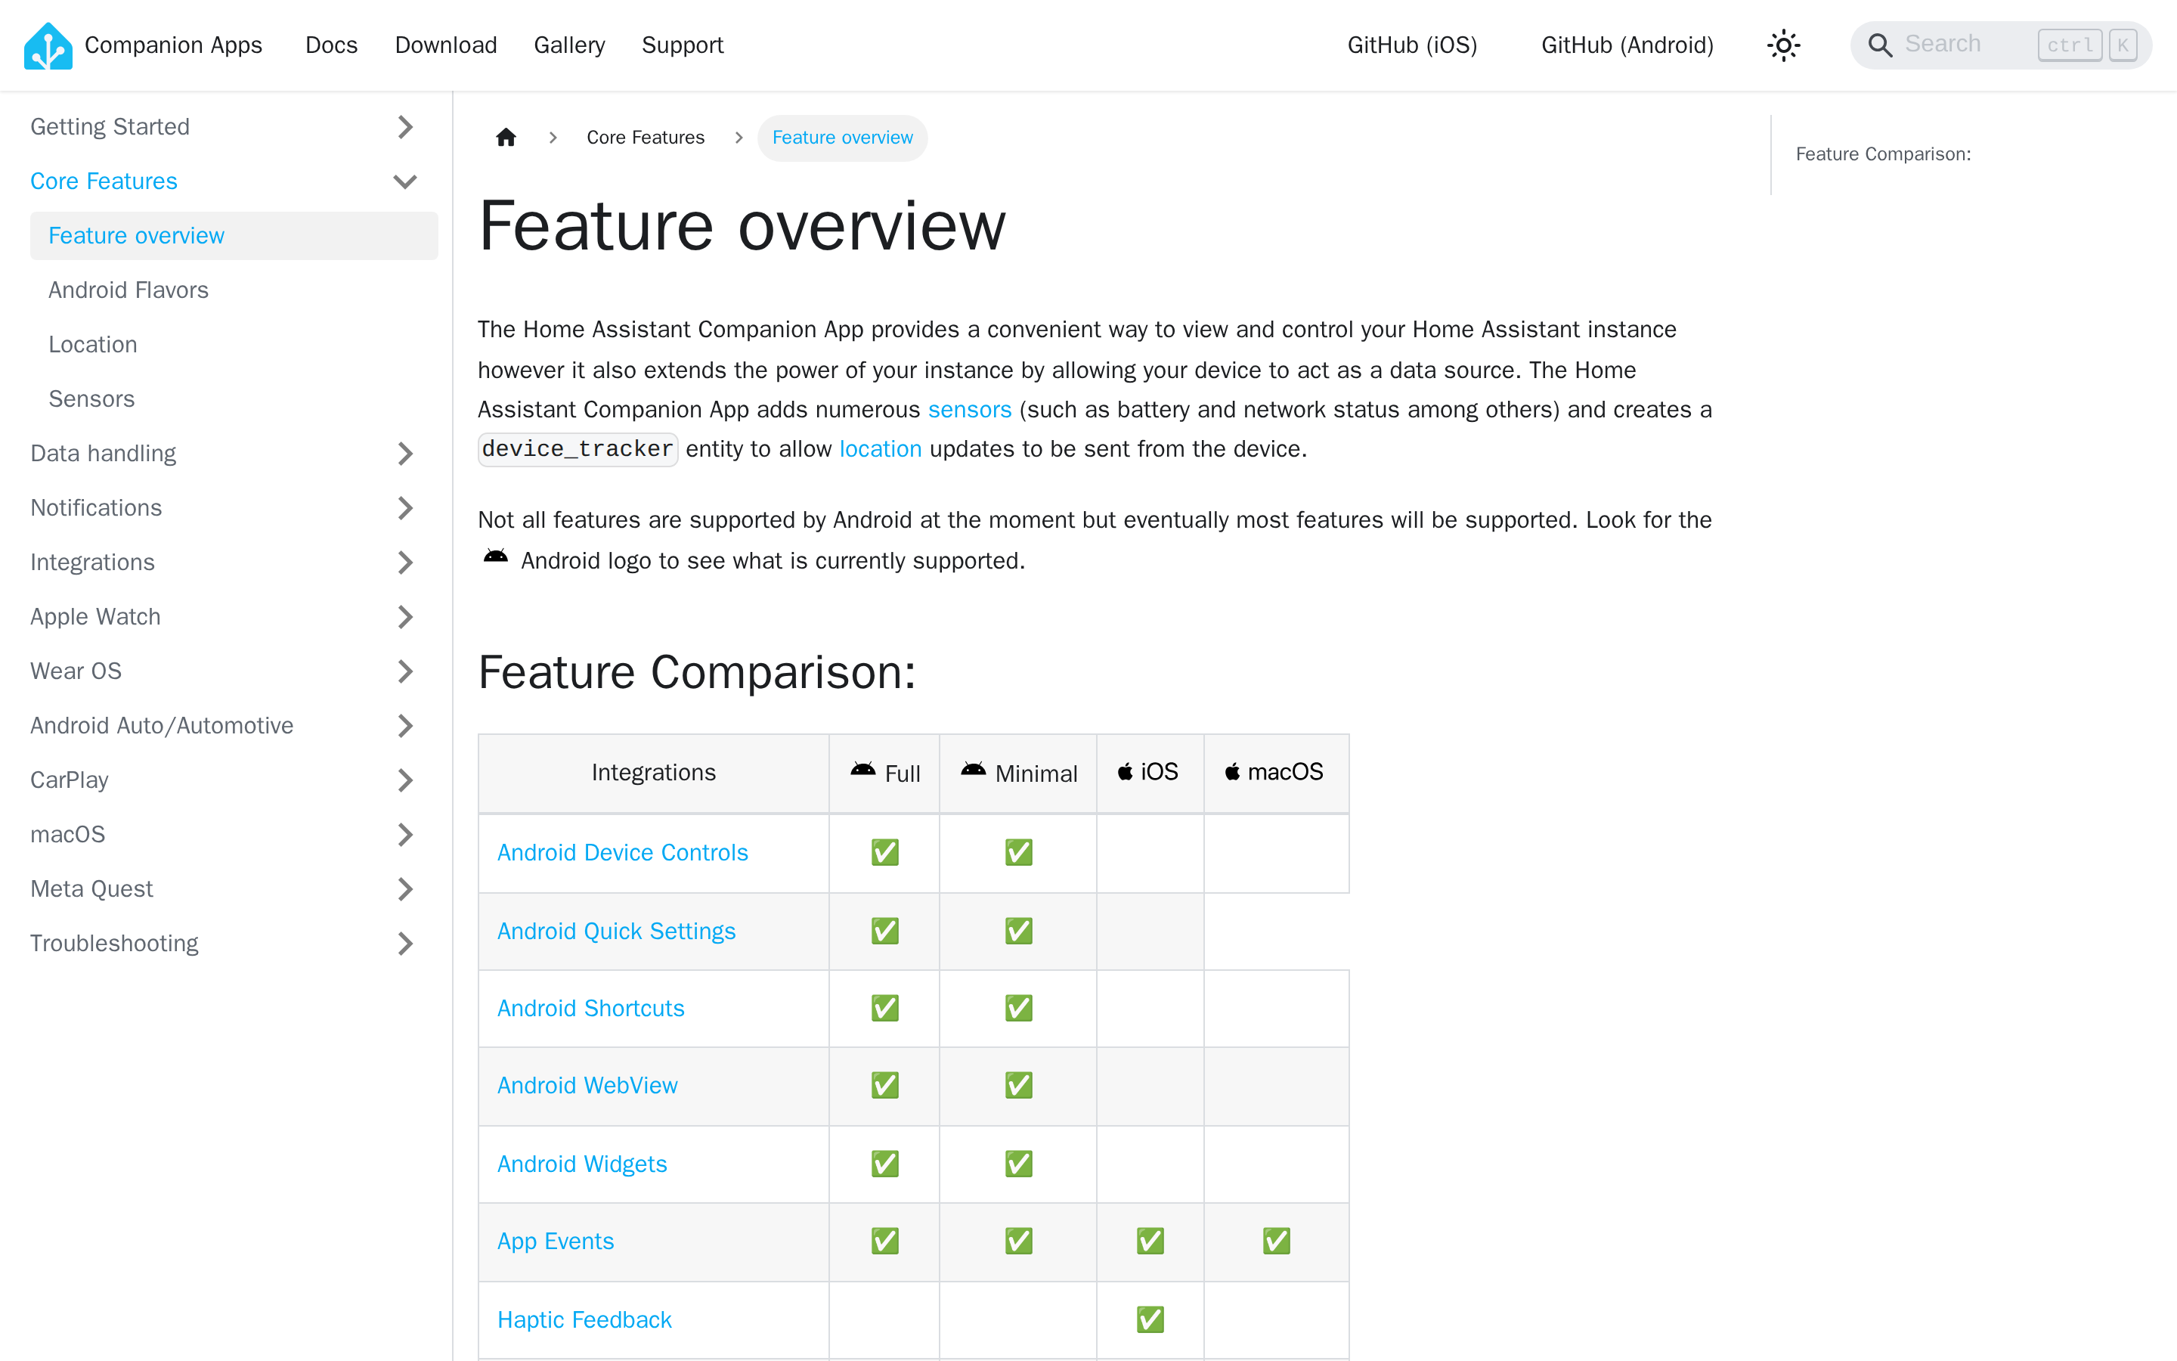Click the Minimal checkmark for Android Quick Settings
This screenshot has height=1361, width=2177.
pos(1018,930)
